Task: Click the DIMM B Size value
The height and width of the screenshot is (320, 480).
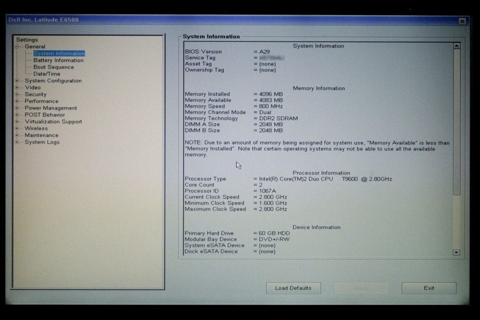Action: pyautogui.click(x=271, y=130)
